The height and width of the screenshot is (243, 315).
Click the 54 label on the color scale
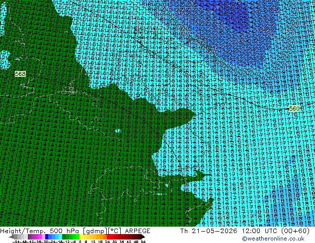[143, 242]
